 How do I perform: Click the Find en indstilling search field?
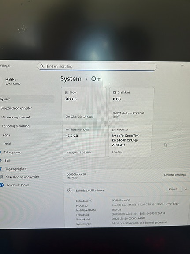point(97,66)
